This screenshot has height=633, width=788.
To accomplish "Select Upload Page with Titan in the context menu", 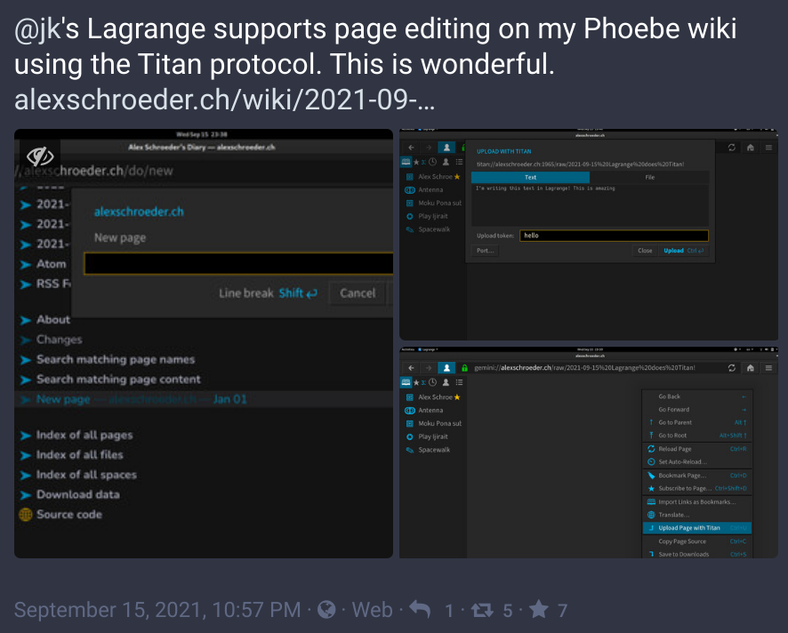I will coord(697,528).
